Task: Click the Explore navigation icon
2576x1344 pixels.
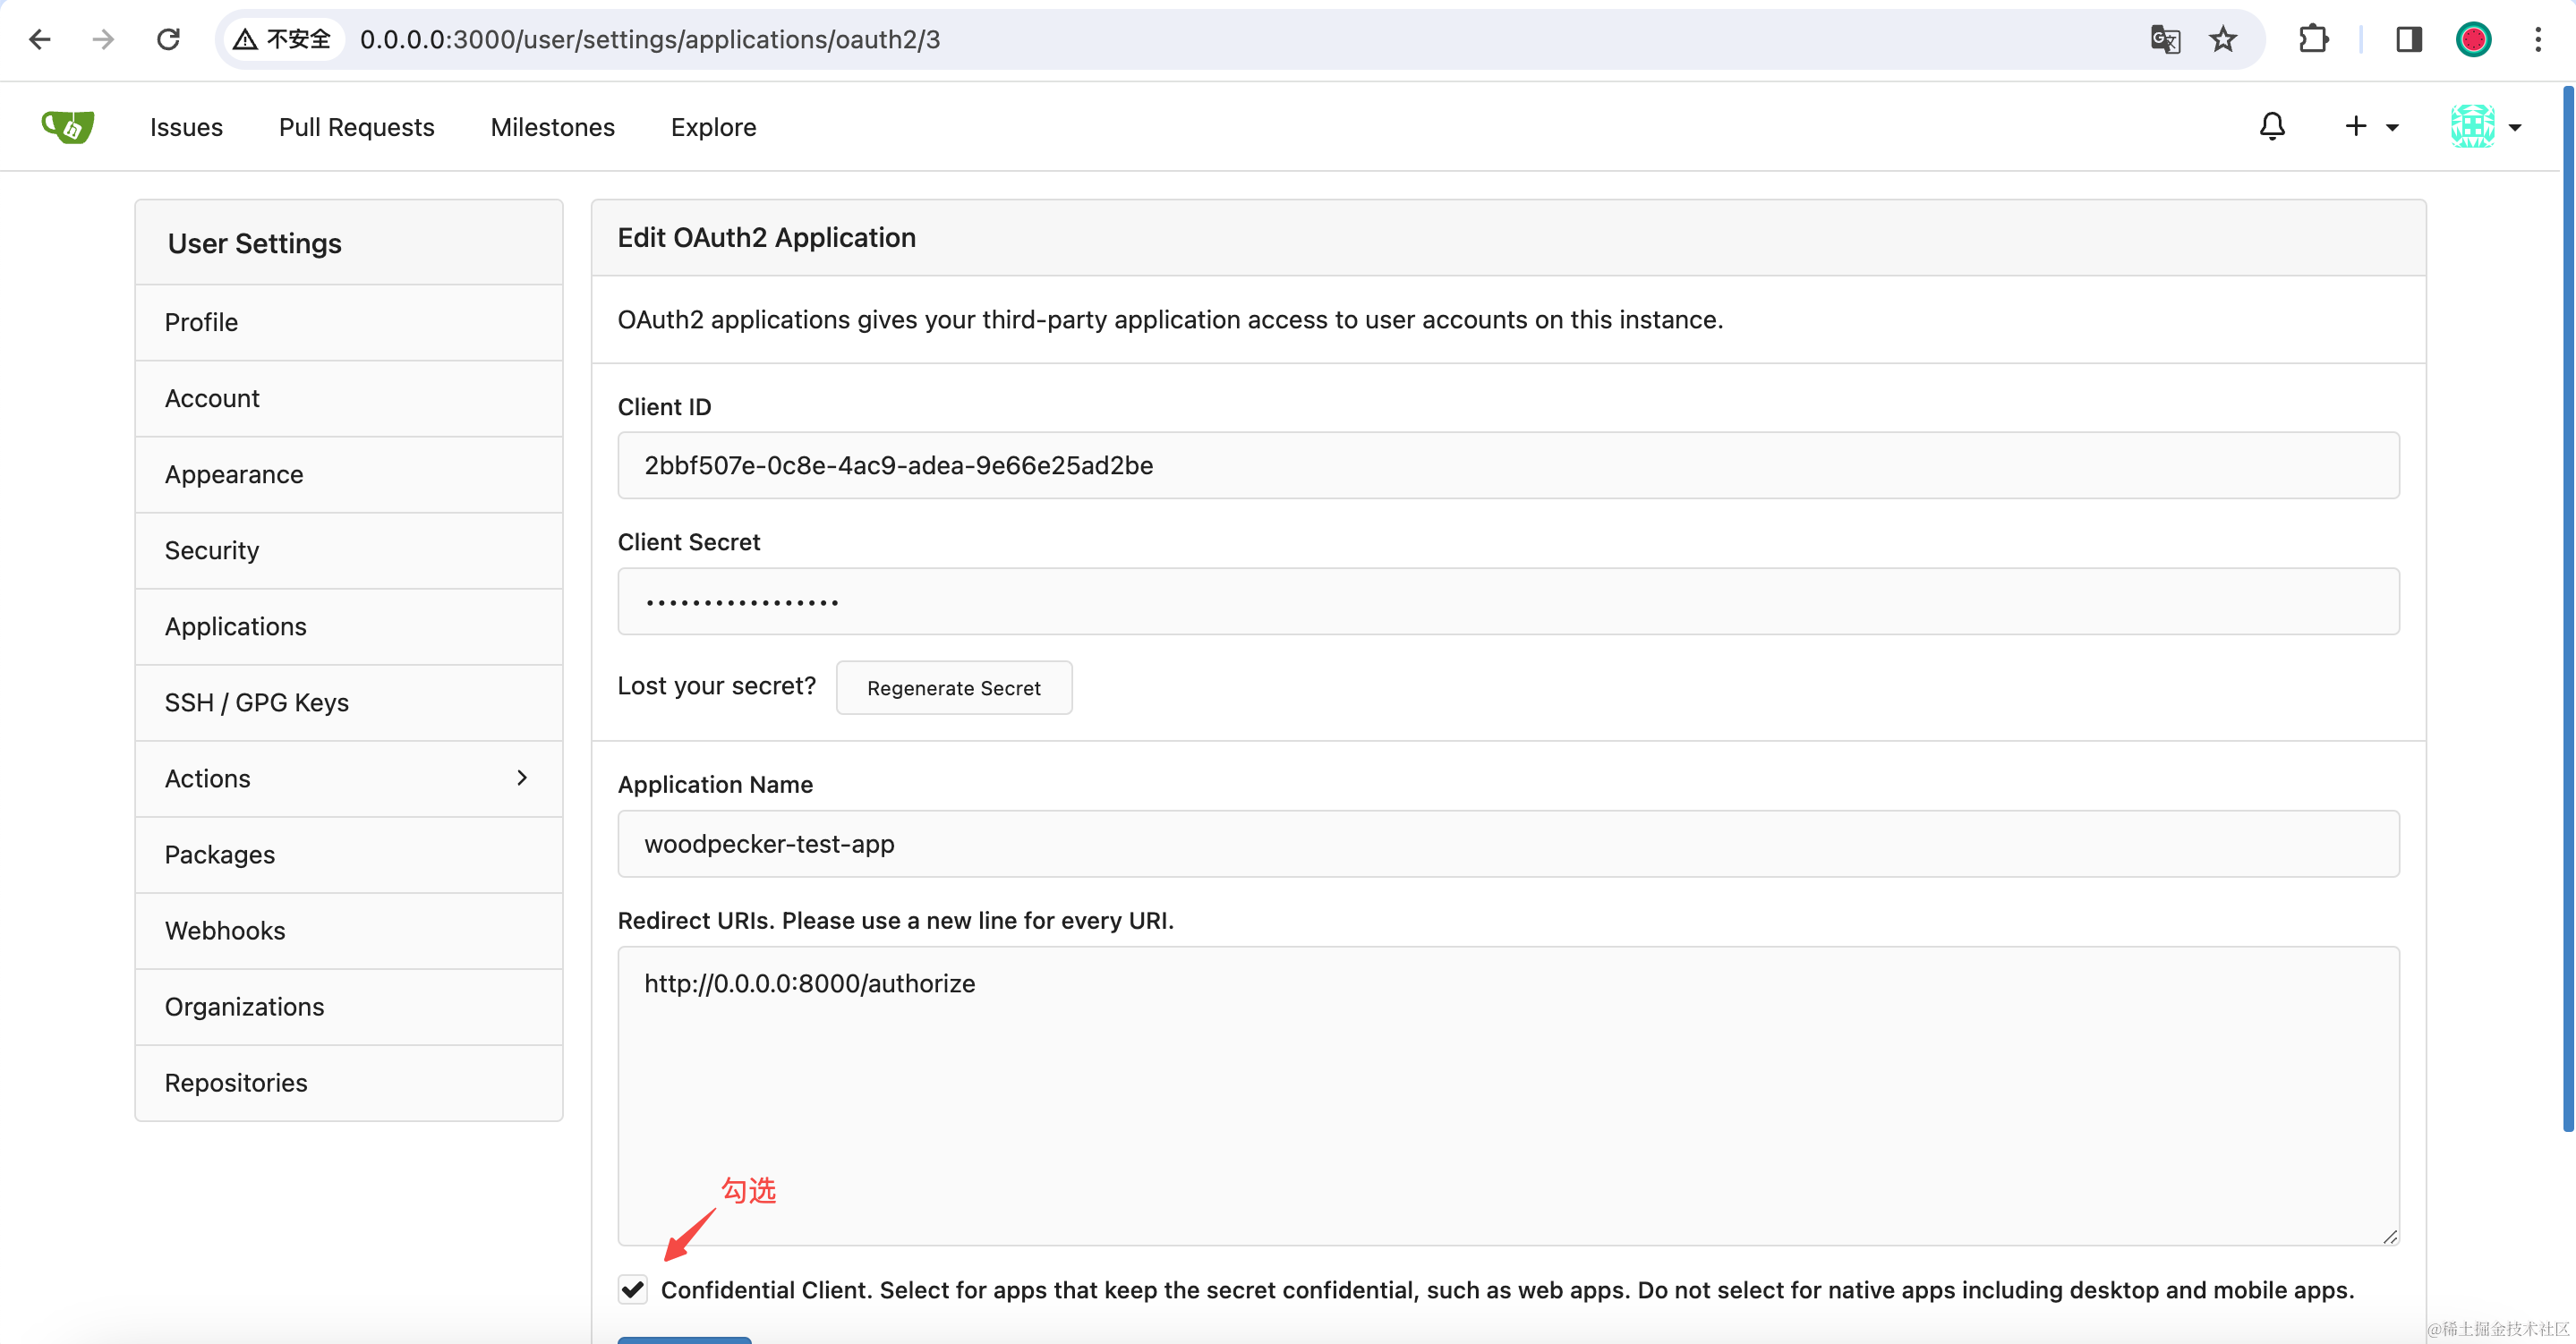Action: tap(712, 126)
